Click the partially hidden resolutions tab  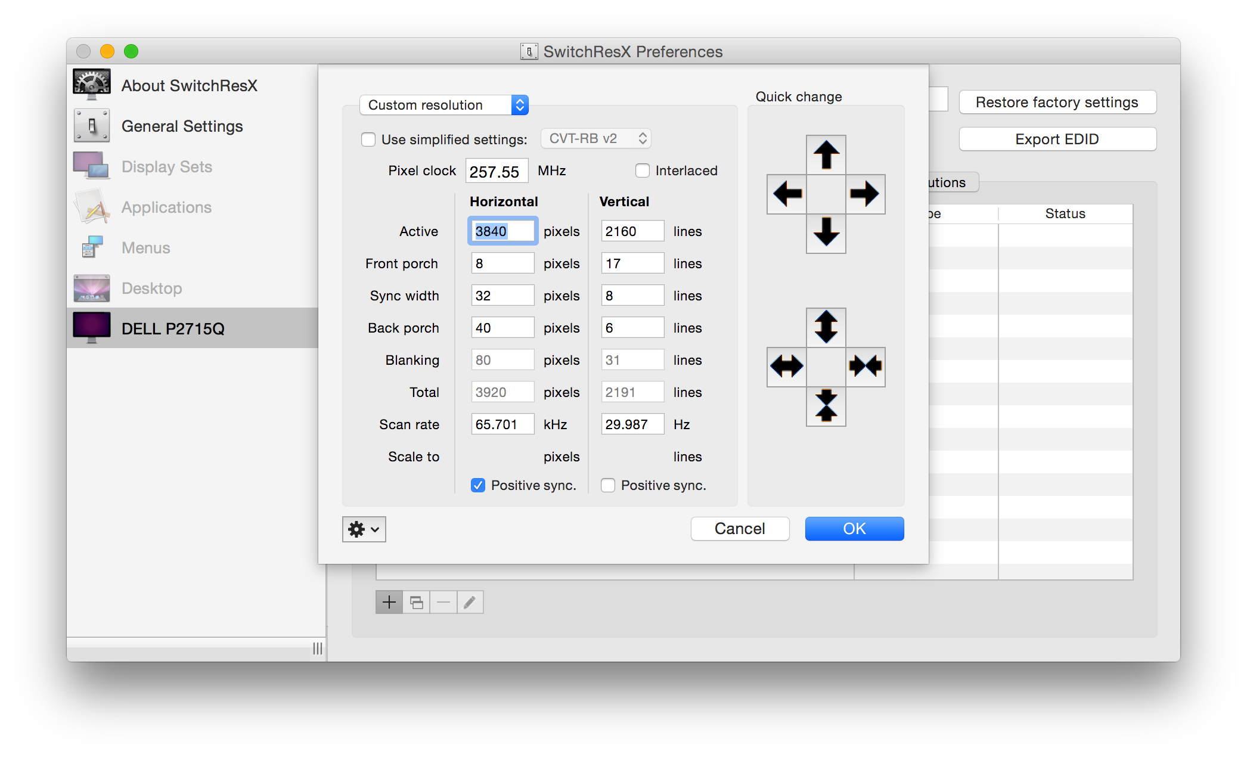coord(953,182)
